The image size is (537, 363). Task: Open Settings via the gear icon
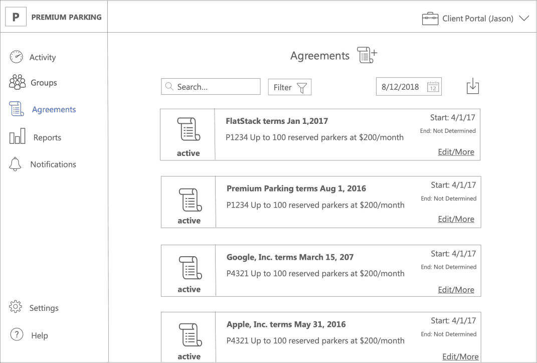[x=15, y=307]
